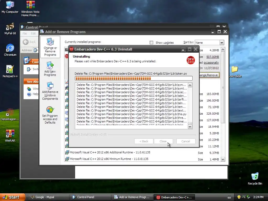The height and width of the screenshot is (201, 268).
Task: Open Edit menu in Control Panel
Action: 33,33
